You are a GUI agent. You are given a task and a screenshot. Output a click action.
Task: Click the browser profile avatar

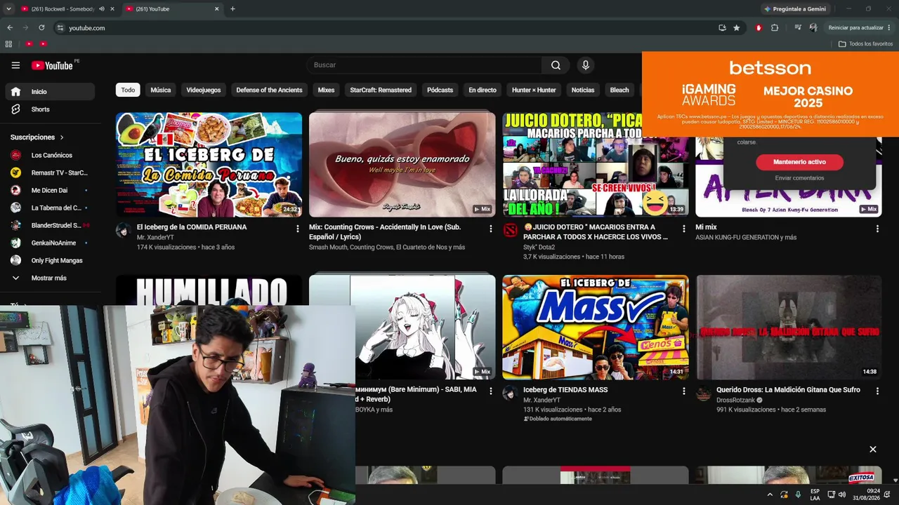pos(813,28)
